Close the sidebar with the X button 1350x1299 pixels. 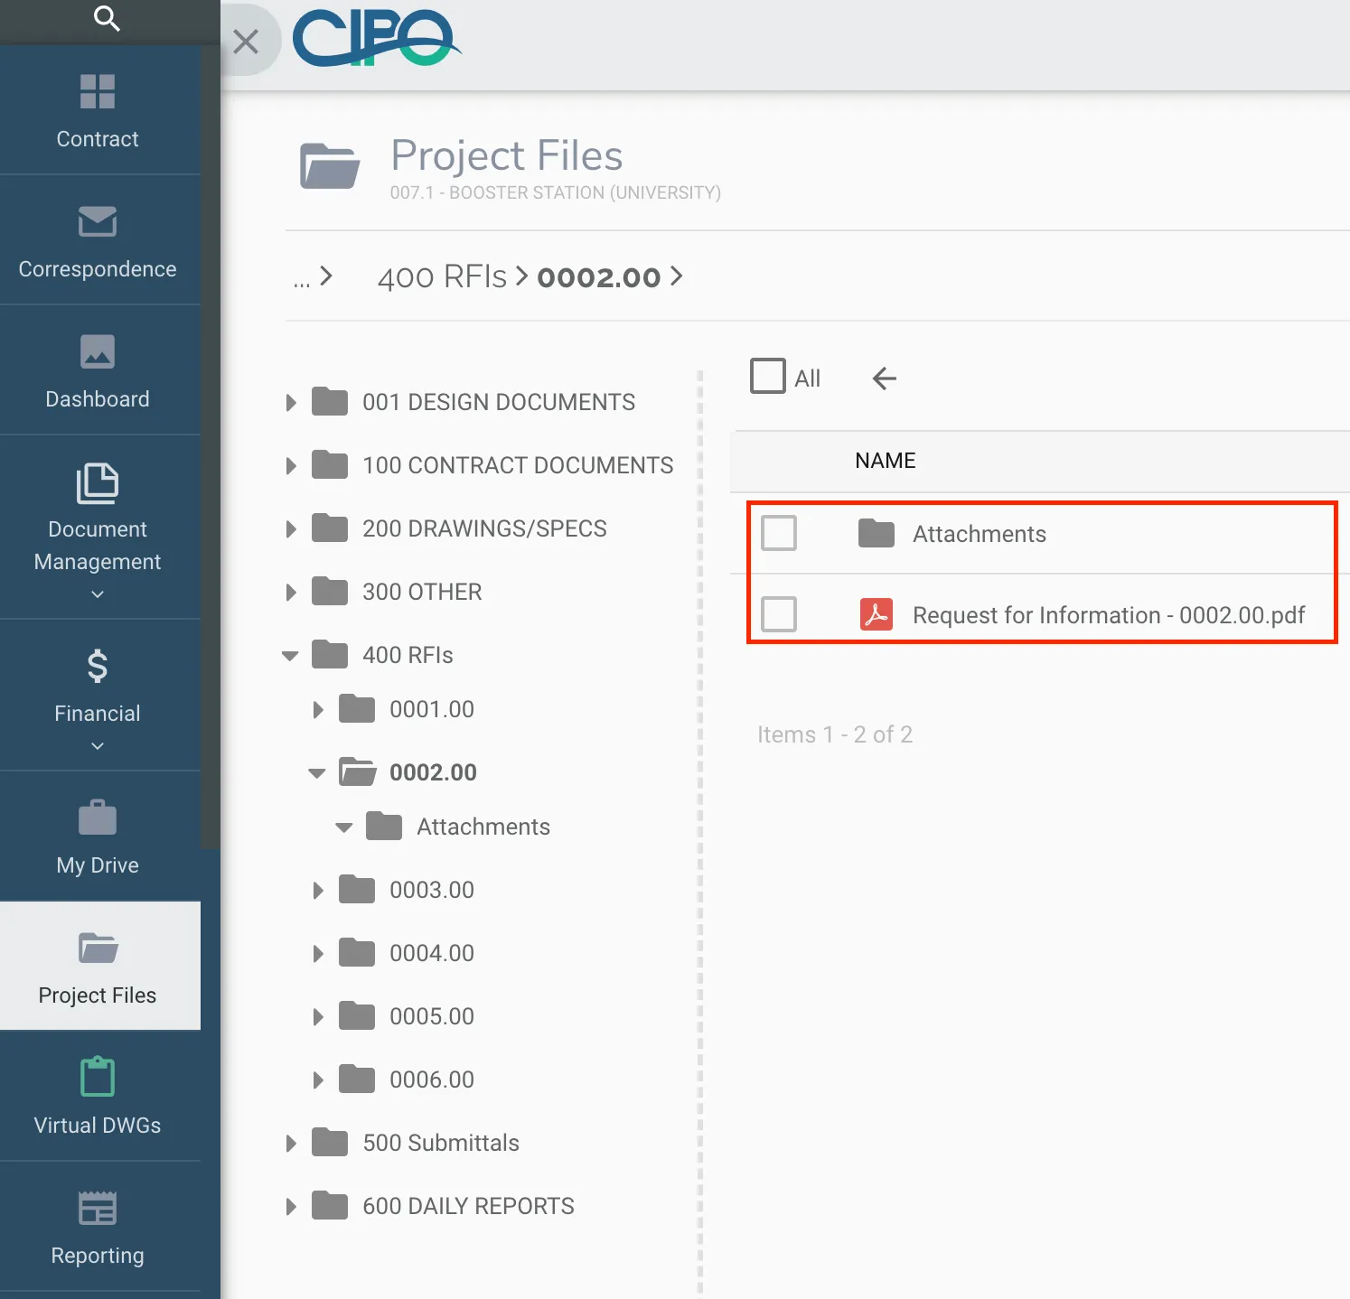click(246, 42)
